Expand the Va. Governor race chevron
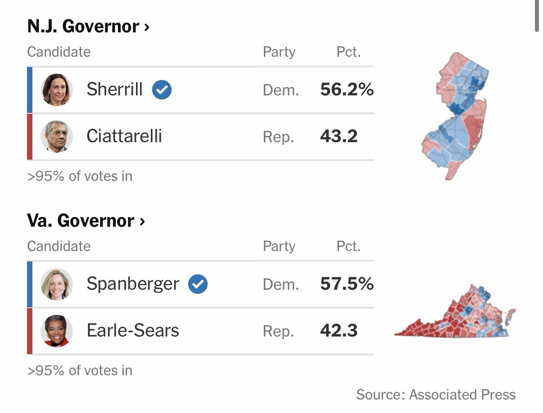The height and width of the screenshot is (413, 543). (x=142, y=221)
